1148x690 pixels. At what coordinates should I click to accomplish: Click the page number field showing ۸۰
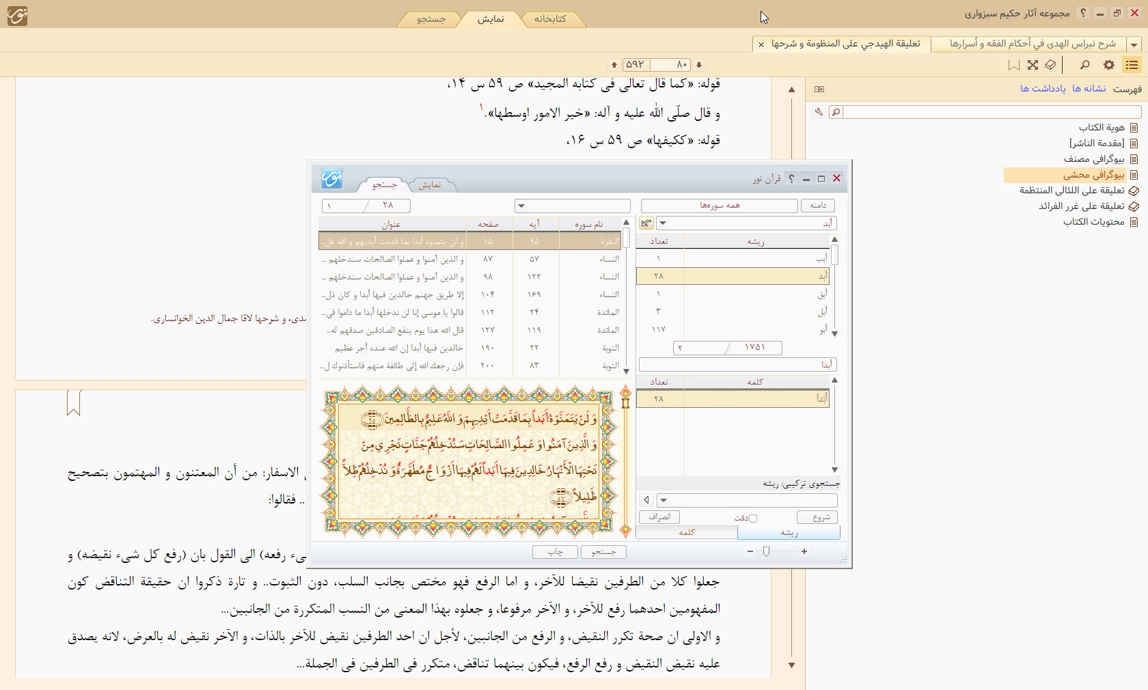click(670, 65)
